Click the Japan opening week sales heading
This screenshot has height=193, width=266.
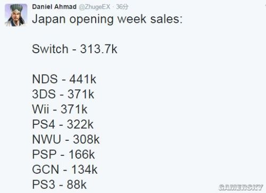pyautogui.click(x=107, y=19)
